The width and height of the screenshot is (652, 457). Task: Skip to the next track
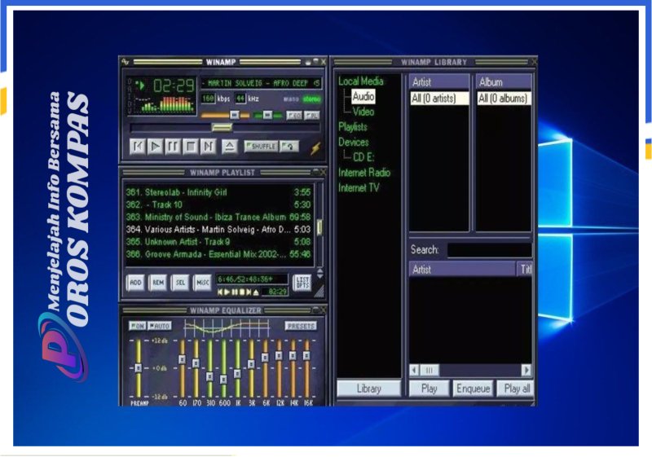208,147
